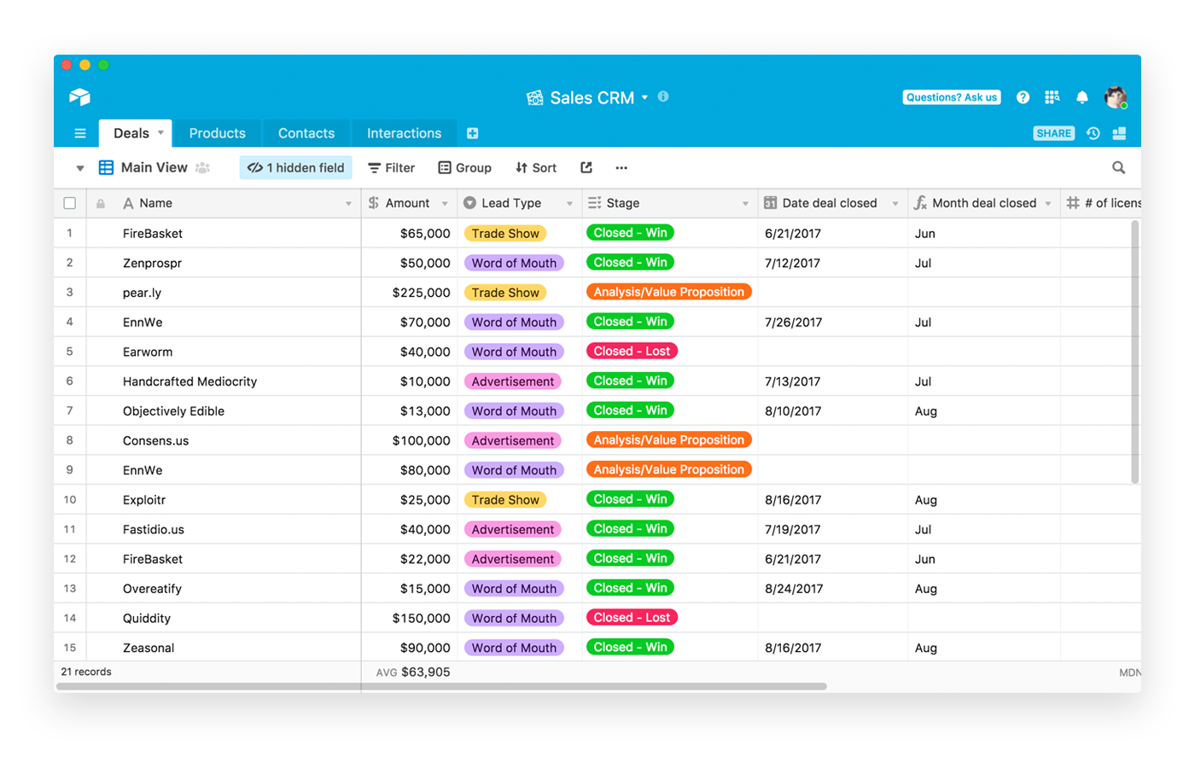Screen dimensions: 1195x768
Task: Click the Questions? Ask us button
Action: [952, 97]
